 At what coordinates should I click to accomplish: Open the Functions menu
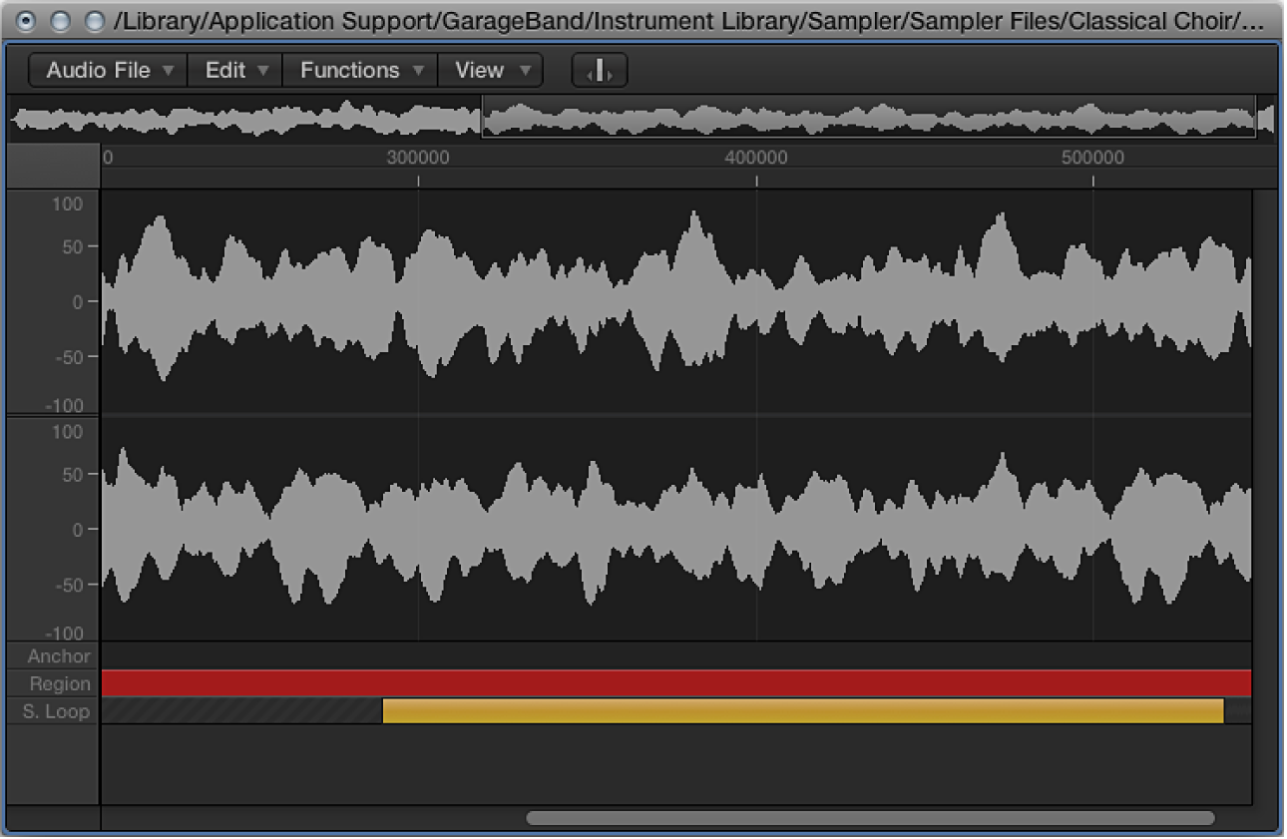click(347, 70)
